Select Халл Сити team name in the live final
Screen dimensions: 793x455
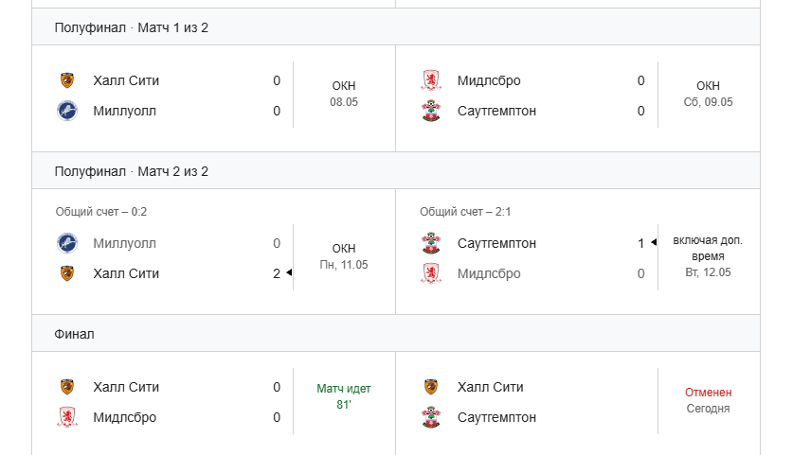point(126,387)
